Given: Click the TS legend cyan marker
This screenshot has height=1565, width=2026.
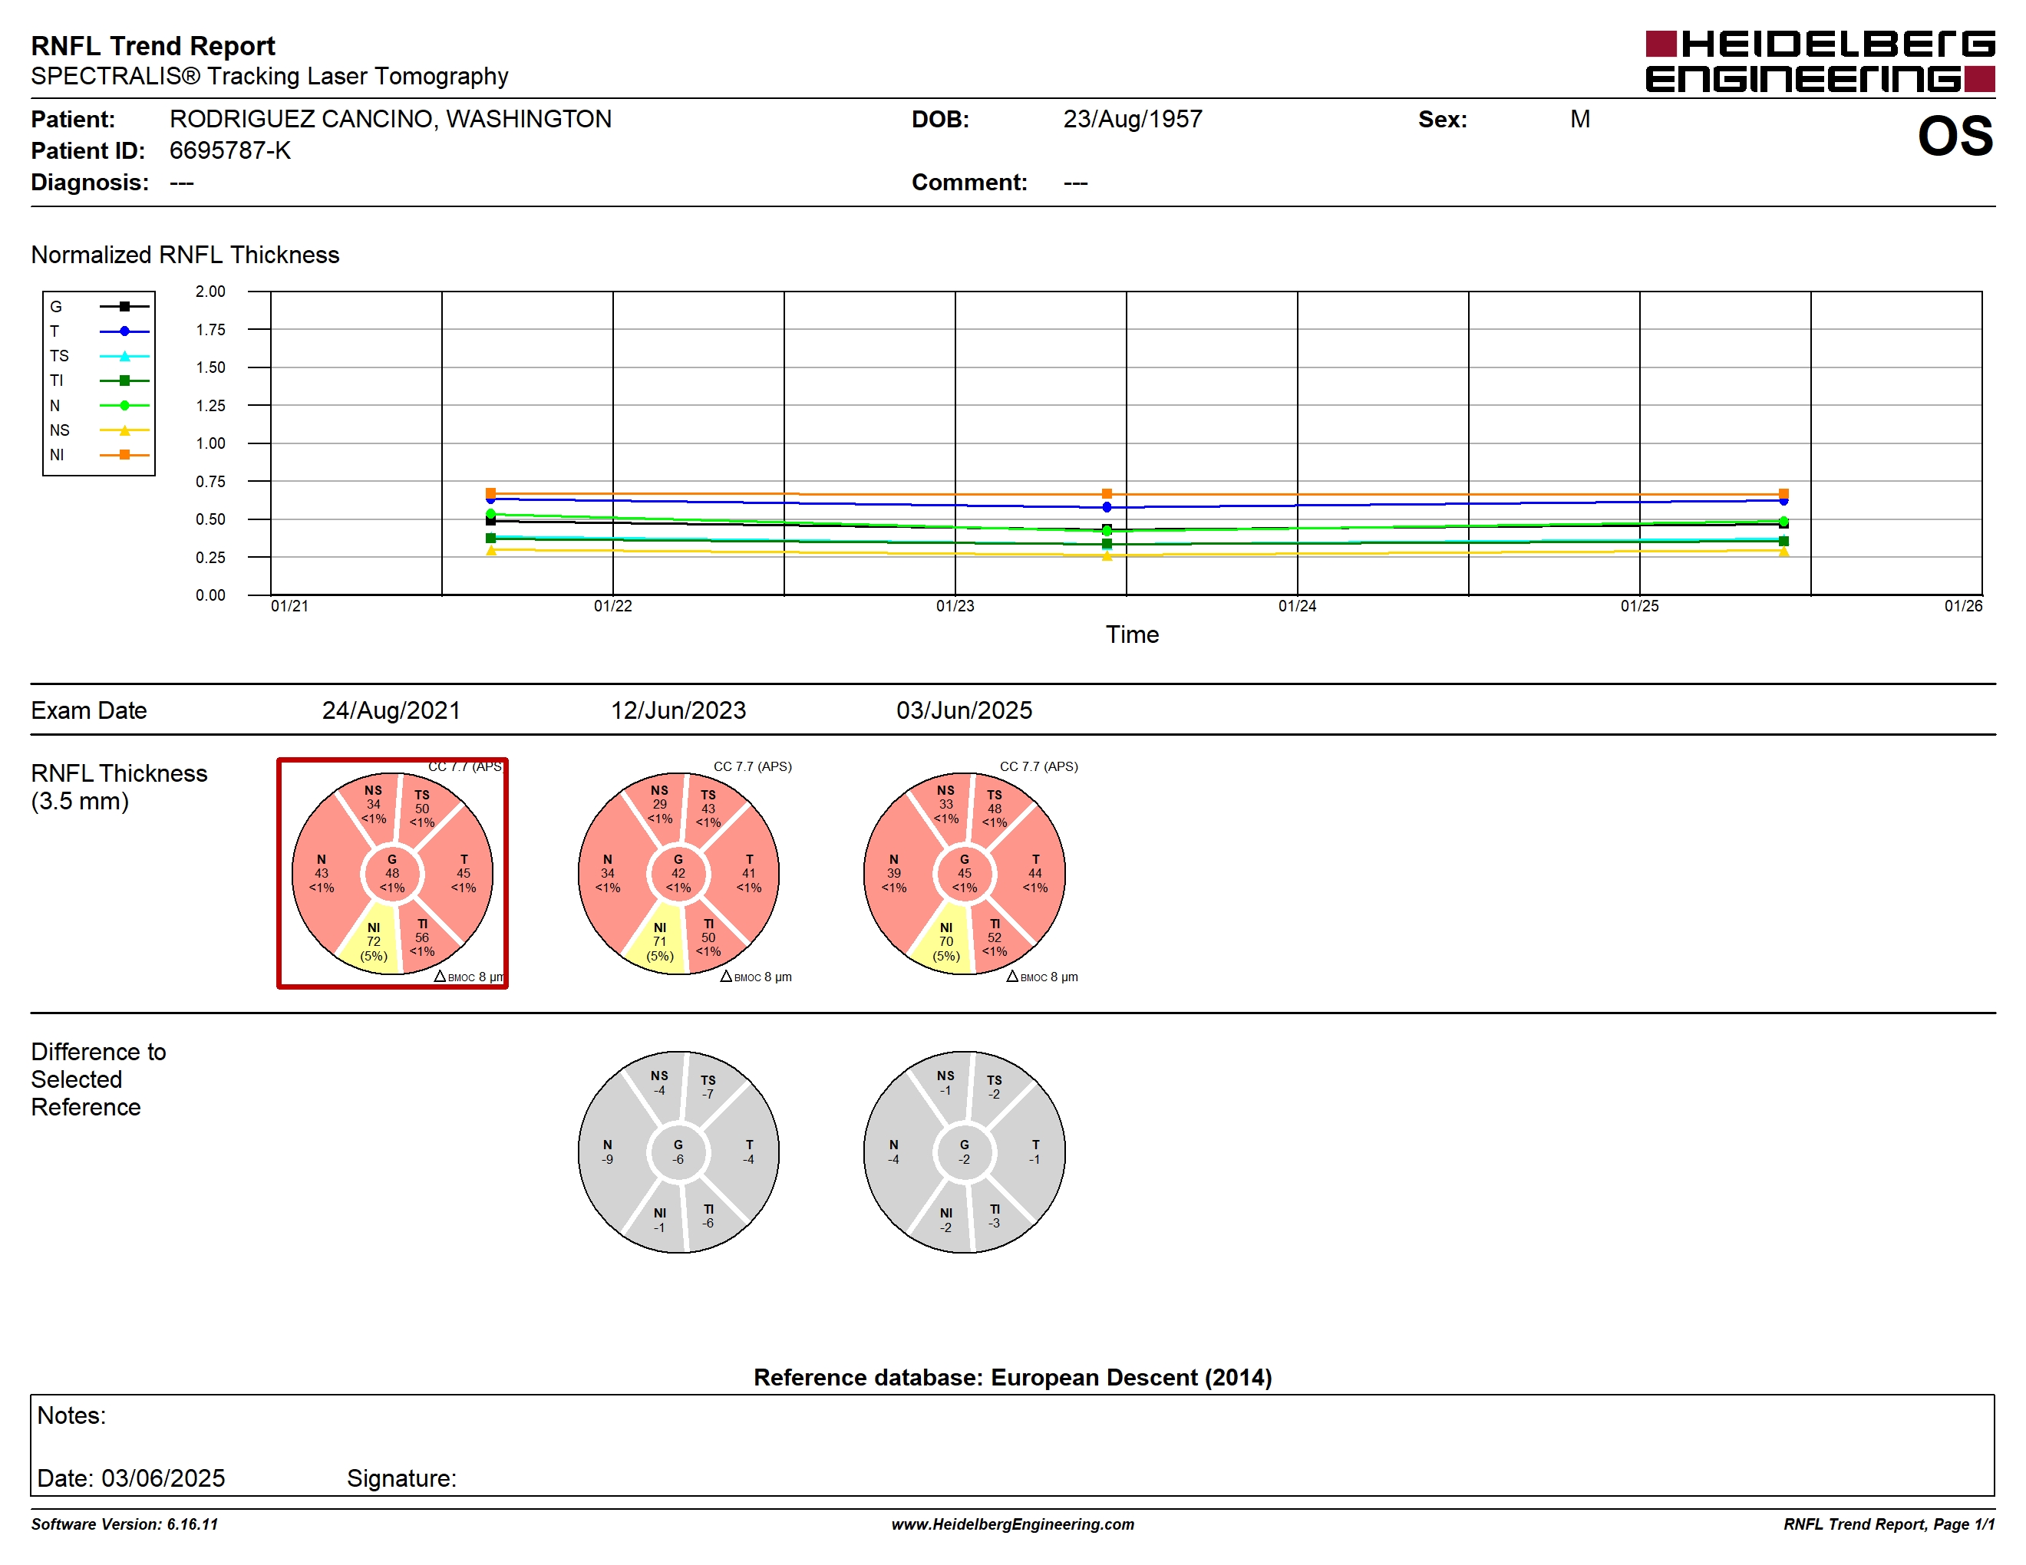Looking at the screenshot, I should 124,356.
